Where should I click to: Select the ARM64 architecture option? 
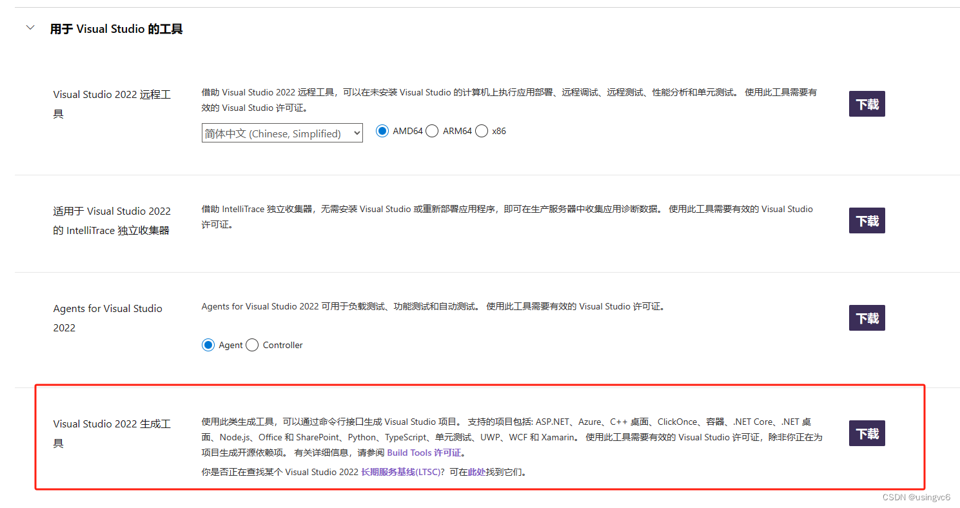431,130
